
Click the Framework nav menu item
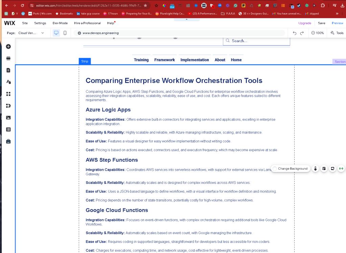pos(165,60)
